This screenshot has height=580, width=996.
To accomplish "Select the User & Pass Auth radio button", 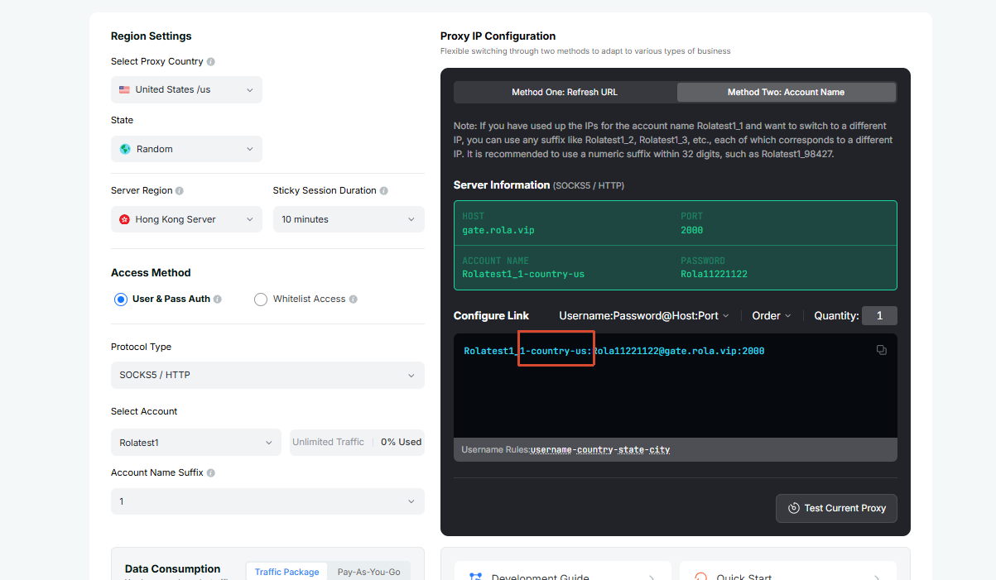I will tap(121, 300).
